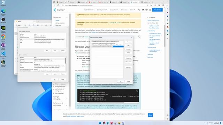Click New under User variables

pos(47,51)
